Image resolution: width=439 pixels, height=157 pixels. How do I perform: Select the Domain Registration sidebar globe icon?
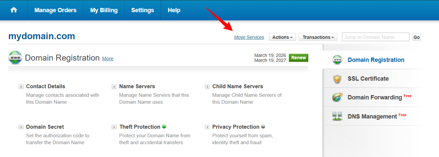tap(337, 60)
